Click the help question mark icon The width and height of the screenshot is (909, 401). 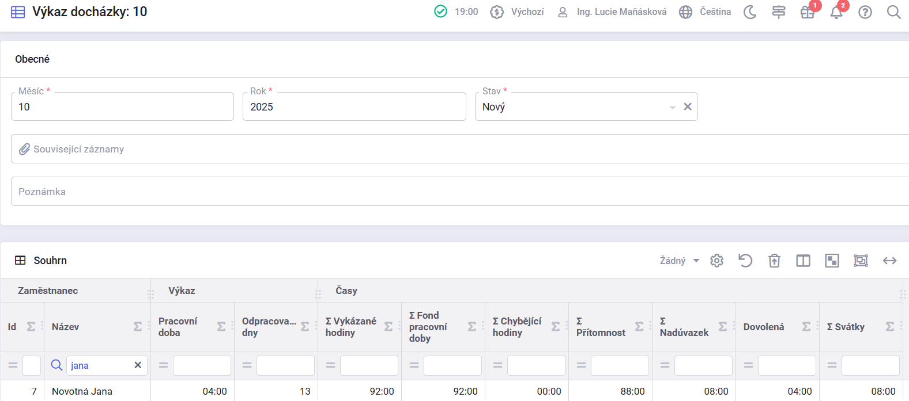tap(865, 12)
